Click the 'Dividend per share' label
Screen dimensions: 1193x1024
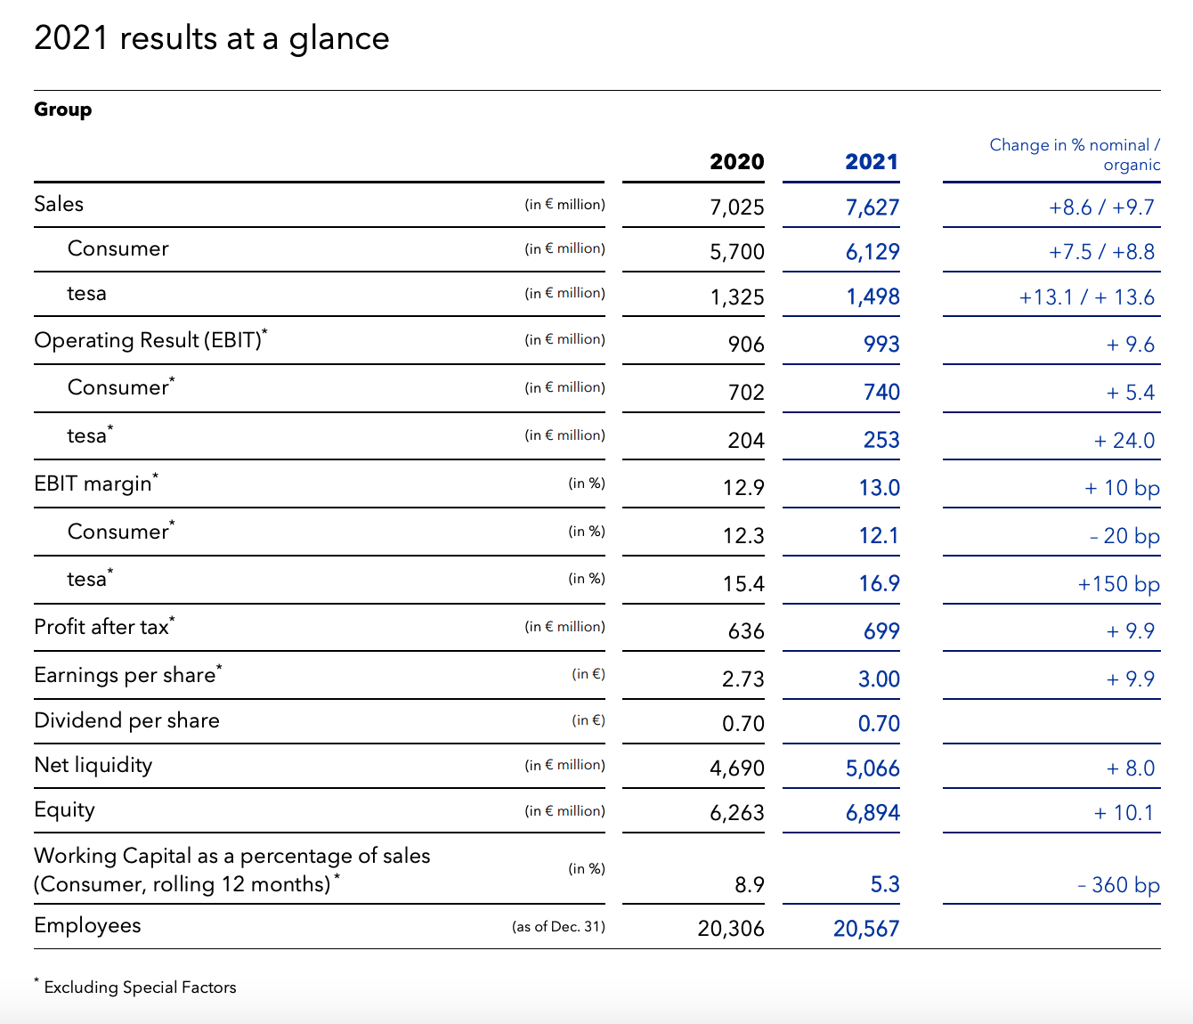pyautogui.click(x=126, y=720)
